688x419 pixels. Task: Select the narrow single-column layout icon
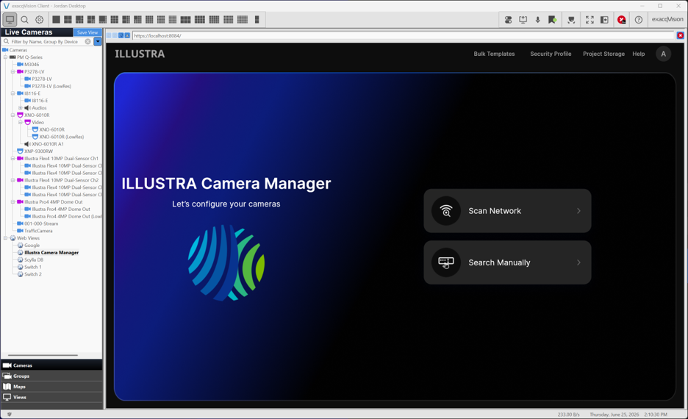click(257, 19)
